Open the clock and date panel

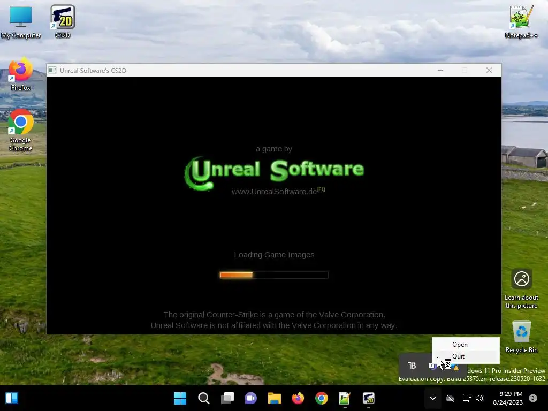508,398
